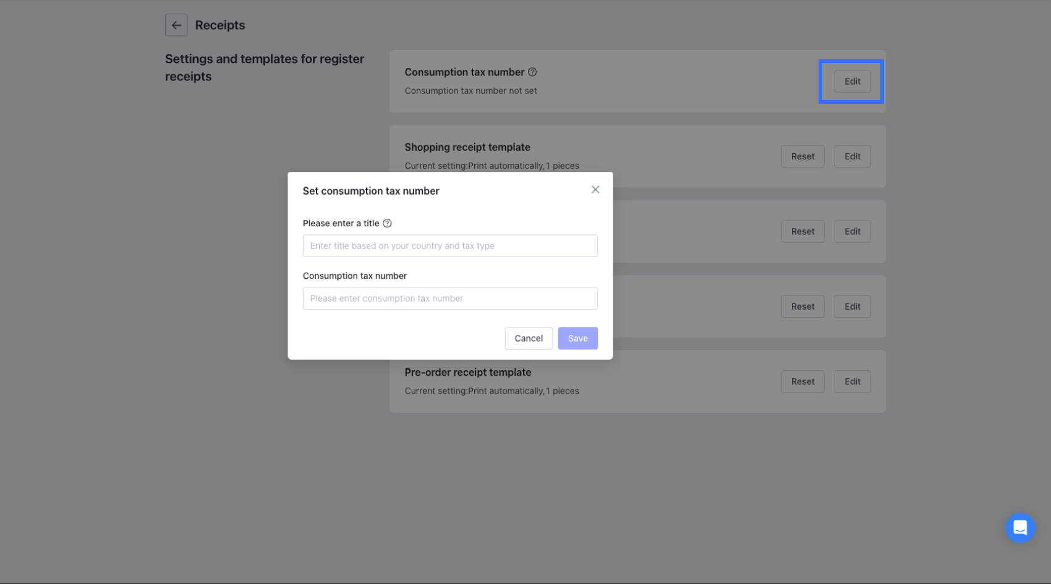
Task: Open the chat support widget
Action: point(1019,528)
